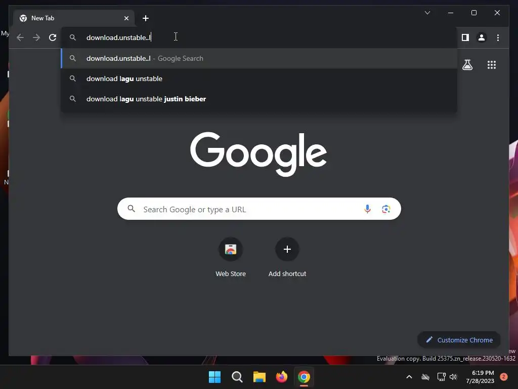This screenshot has height=389, width=518.
Task: Open File Explorer from taskbar
Action: [260, 377]
